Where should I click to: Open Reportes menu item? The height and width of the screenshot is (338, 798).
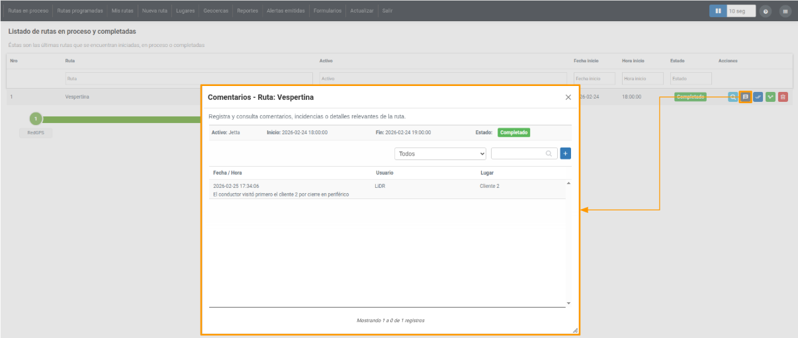coord(247,11)
